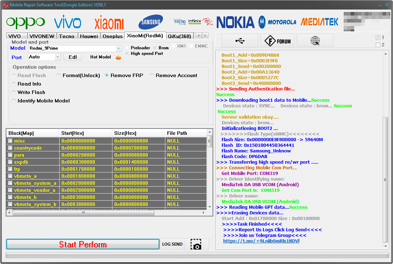Switch to the QiKu(360) tab
Screen dimensions: 393x264
click(x=179, y=36)
